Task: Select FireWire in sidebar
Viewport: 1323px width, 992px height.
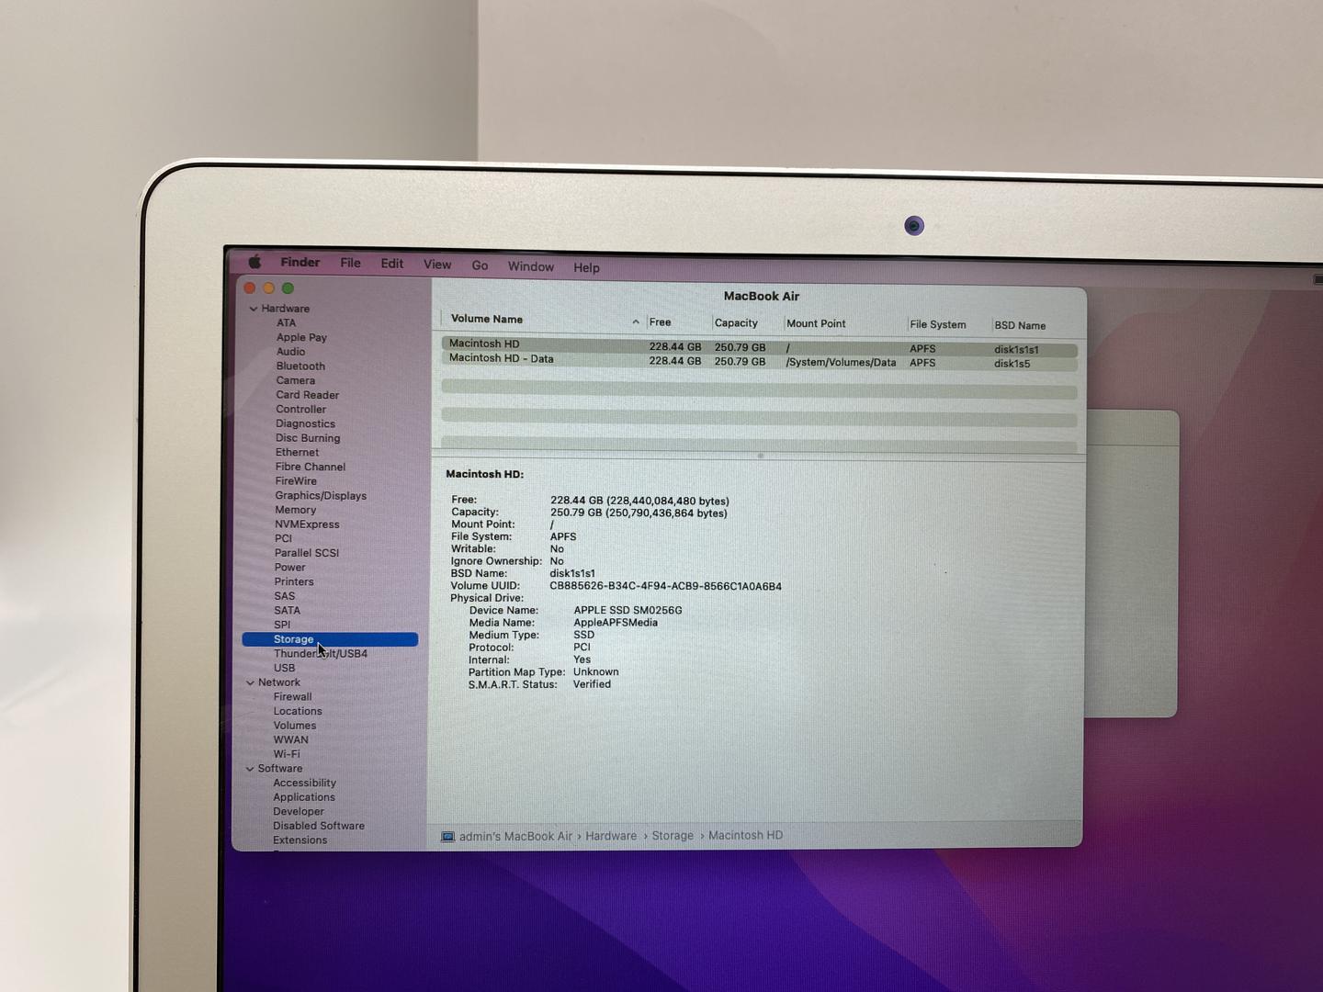Action: coord(296,481)
